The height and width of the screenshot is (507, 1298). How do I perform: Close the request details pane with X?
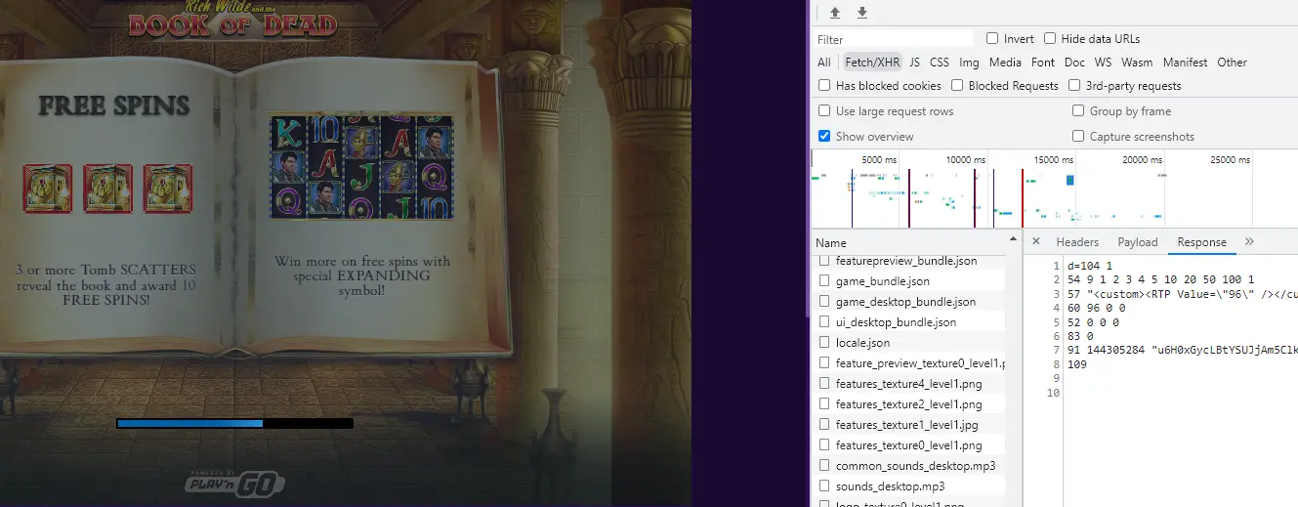click(x=1036, y=242)
